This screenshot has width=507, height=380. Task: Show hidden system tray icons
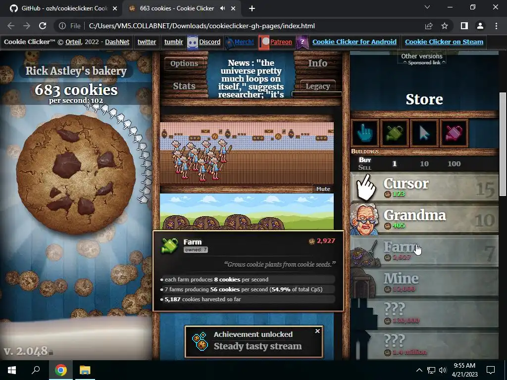point(419,370)
